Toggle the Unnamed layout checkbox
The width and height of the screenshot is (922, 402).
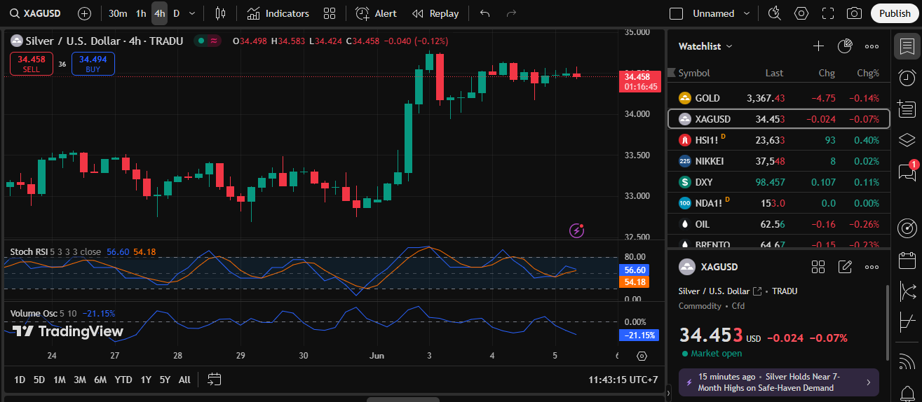coord(676,13)
